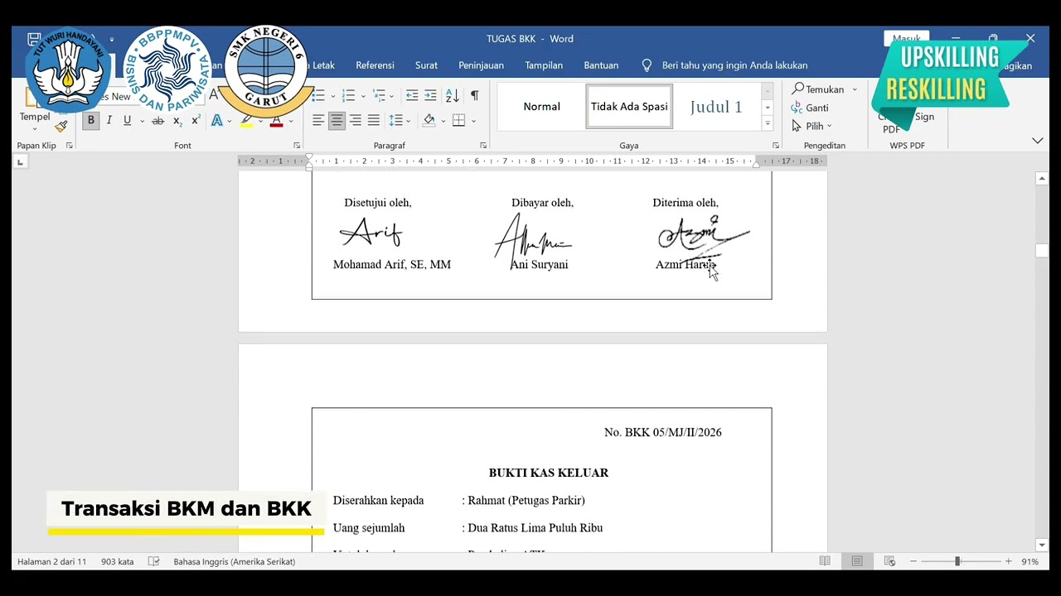Open Peninjauan review tab

point(481,65)
